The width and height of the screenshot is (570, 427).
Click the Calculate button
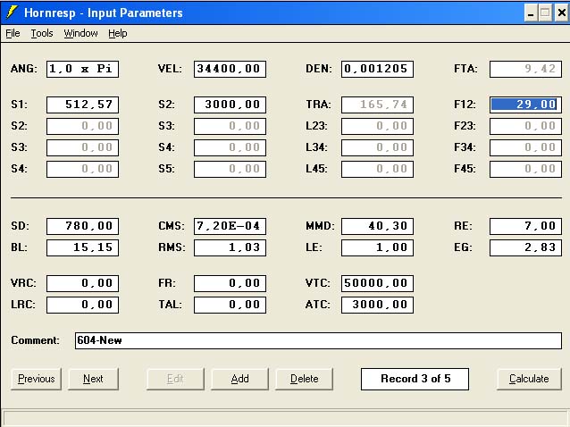529,379
